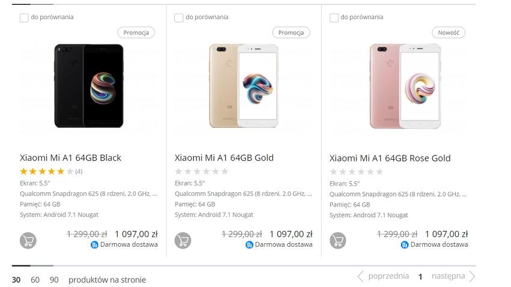Show 30 products per page
The width and height of the screenshot is (511, 287).
point(16,280)
